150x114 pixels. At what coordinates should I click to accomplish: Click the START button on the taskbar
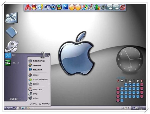coord(10,108)
